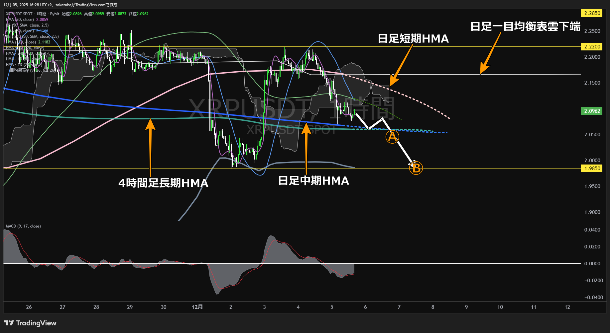610x333 pixels.
Task: Click the 4時間足長期HMA text annotation
Action: pyautogui.click(x=164, y=183)
